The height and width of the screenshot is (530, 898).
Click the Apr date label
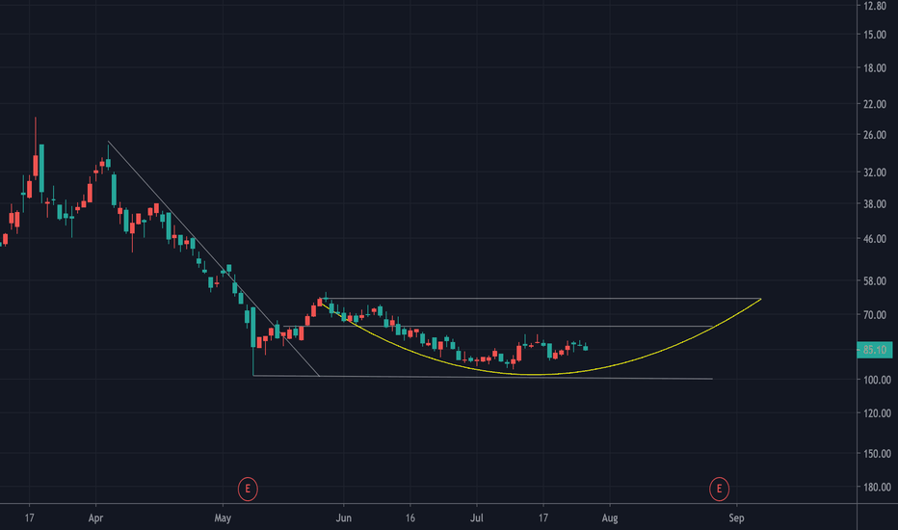[x=95, y=518]
